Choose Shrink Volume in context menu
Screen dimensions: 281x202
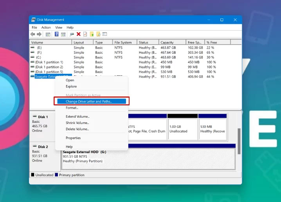77,123
